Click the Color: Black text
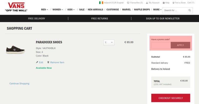This screenshot has height=104, width=199. tap(42, 56)
